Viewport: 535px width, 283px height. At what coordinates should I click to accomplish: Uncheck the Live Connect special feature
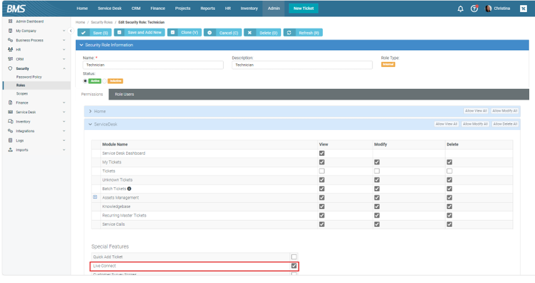coord(294,266)
